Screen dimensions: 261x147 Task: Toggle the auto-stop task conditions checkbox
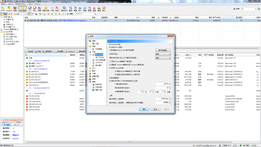click(110, 81)
